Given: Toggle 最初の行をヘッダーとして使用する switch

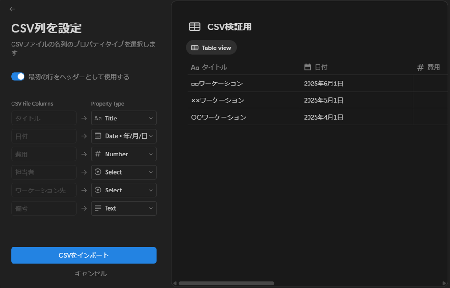Looking at the screenshot, I should coord(18,77).
